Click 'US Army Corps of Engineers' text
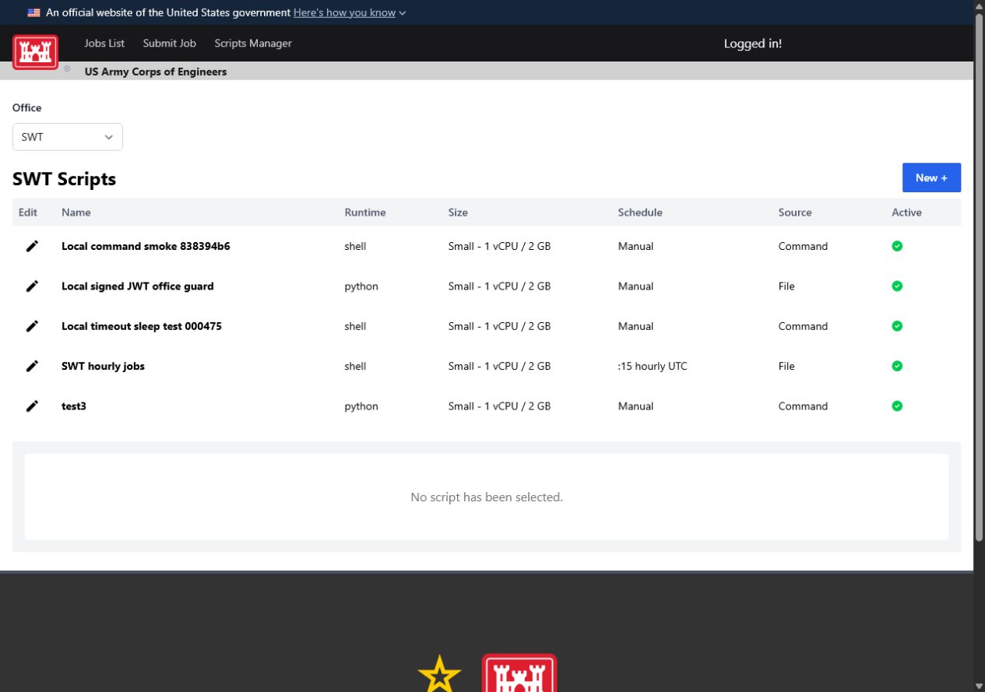The height and width of the screenshot is (692, 985). (x=156, y=72)
